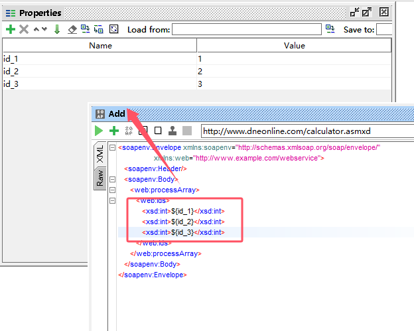Image resolution: width=414 pixels, height=331 pixels.
Task: Collapse the soapenv:Envelope node
Action: pyautogui.click(x=113, y=147)
